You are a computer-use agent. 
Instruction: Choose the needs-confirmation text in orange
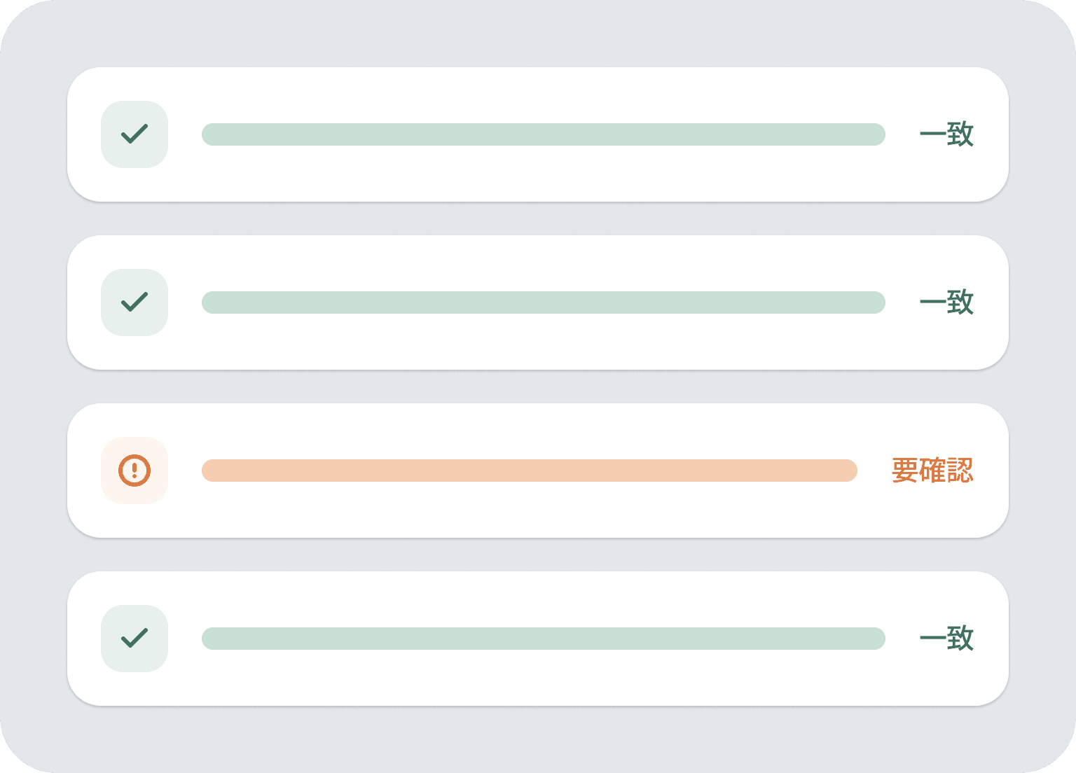[932, 471]
